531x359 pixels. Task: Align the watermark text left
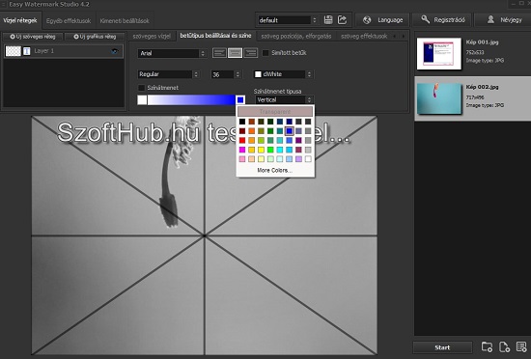click(x=219, y=53)
